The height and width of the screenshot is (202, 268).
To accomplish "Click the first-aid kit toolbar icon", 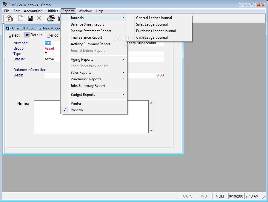I will pos(9,18).
